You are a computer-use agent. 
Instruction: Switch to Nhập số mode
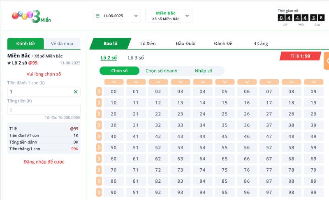(x=203, y=71)
